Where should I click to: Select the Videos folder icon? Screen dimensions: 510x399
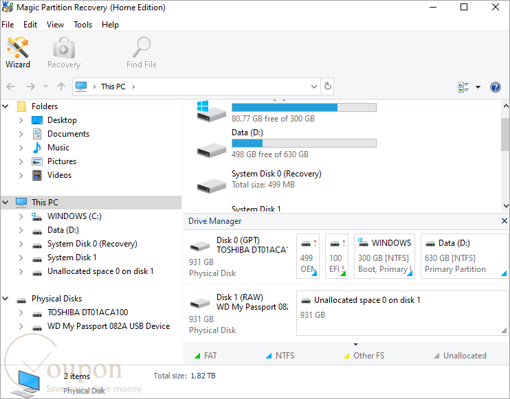pos(37,175)
